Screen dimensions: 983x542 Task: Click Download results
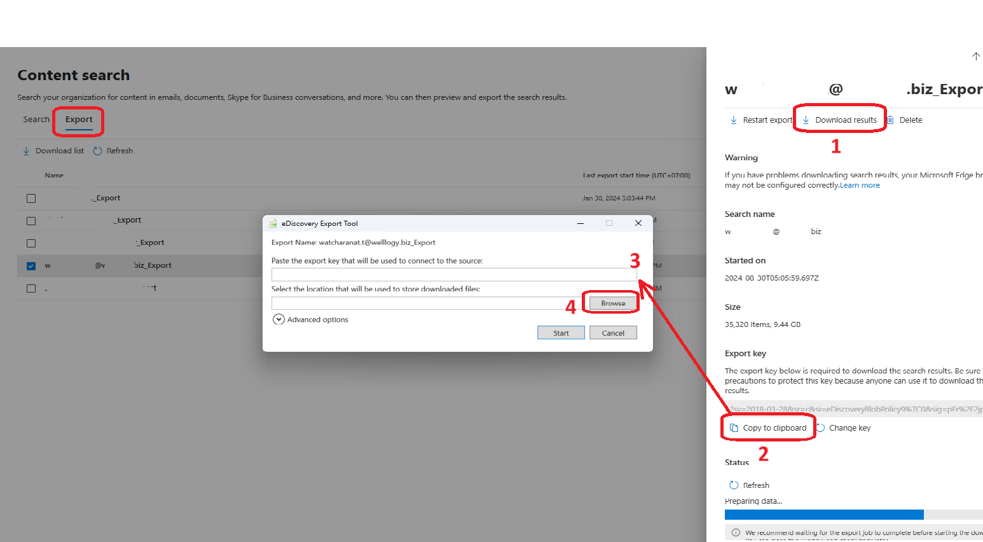coord(839,120)
